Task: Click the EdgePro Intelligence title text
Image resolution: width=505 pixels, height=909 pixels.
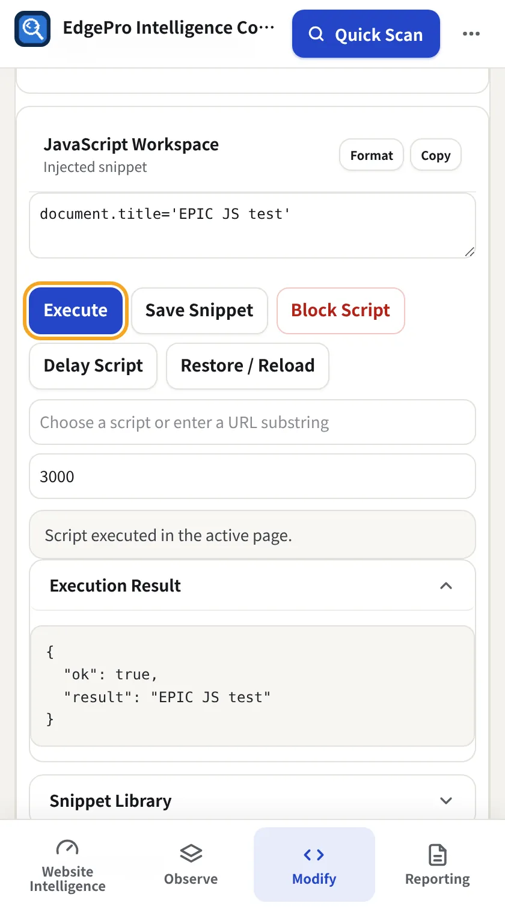Action: point(168,28)
